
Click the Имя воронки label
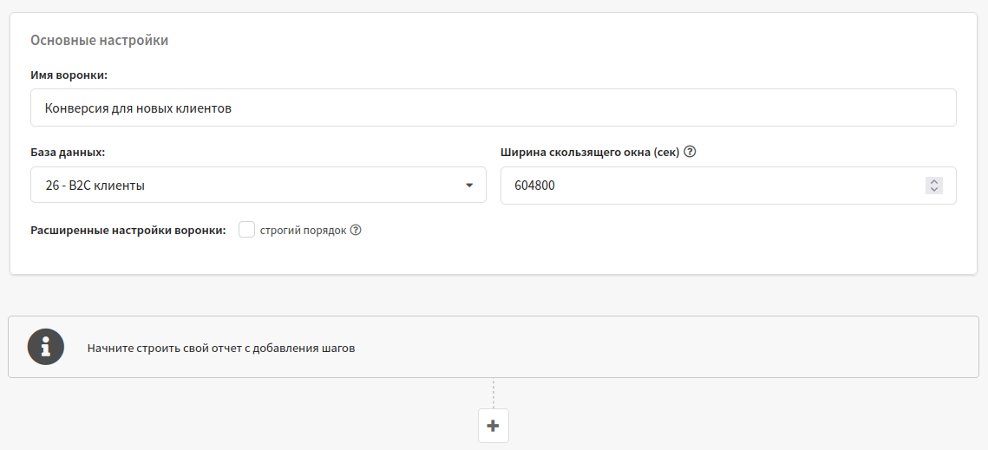click(x=69, y=75)
